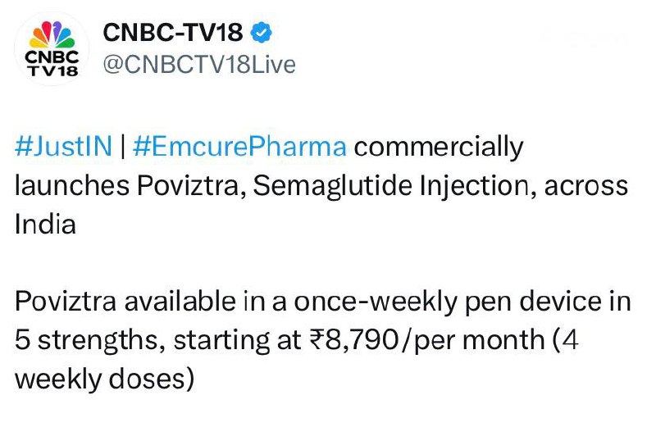Click the word "across" in the tweet

(x=591, y=185)
